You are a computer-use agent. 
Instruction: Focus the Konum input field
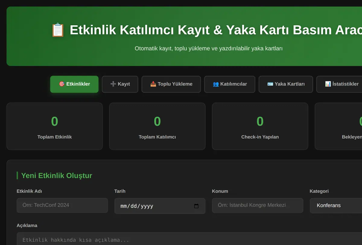258,205
